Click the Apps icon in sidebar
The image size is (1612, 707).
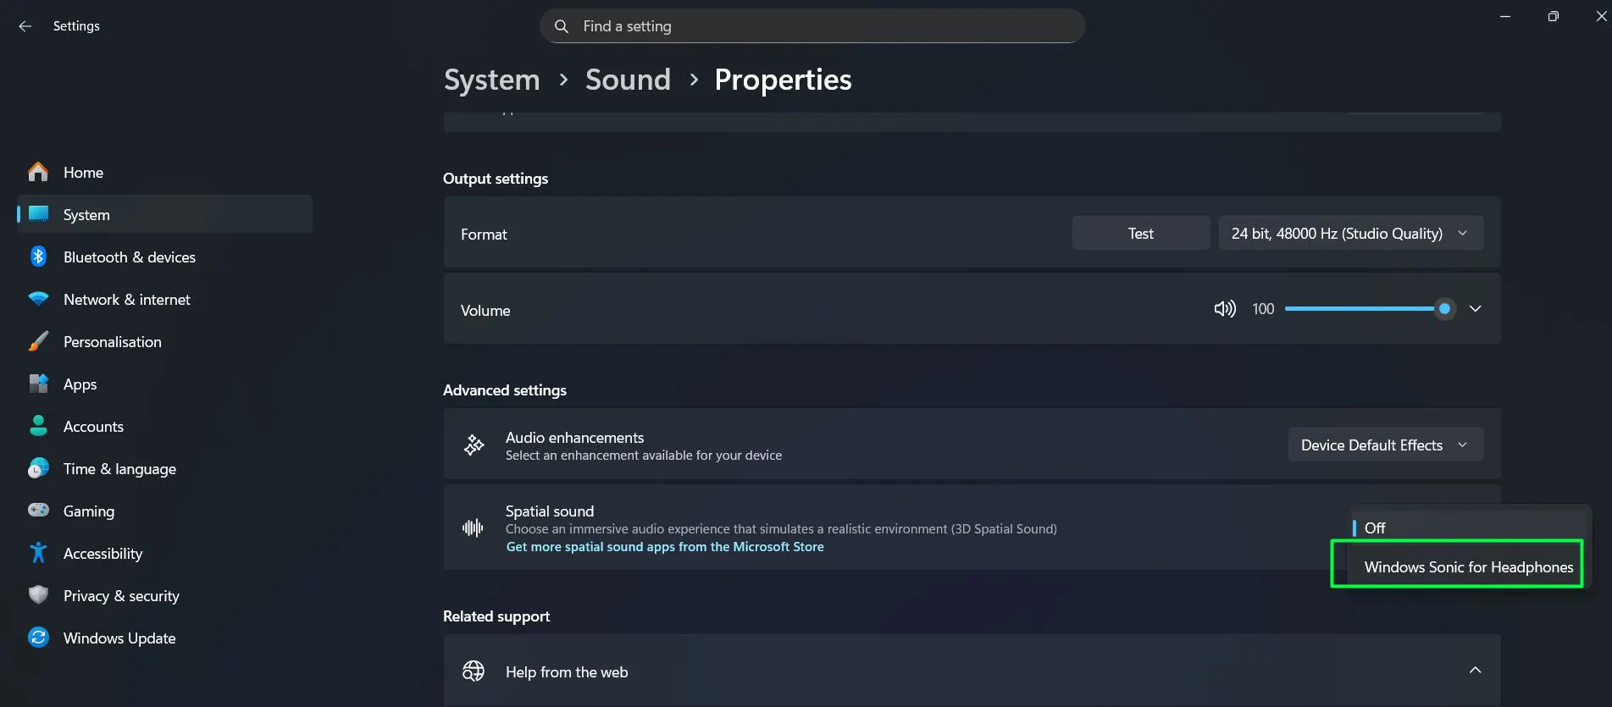pos(38,384)
